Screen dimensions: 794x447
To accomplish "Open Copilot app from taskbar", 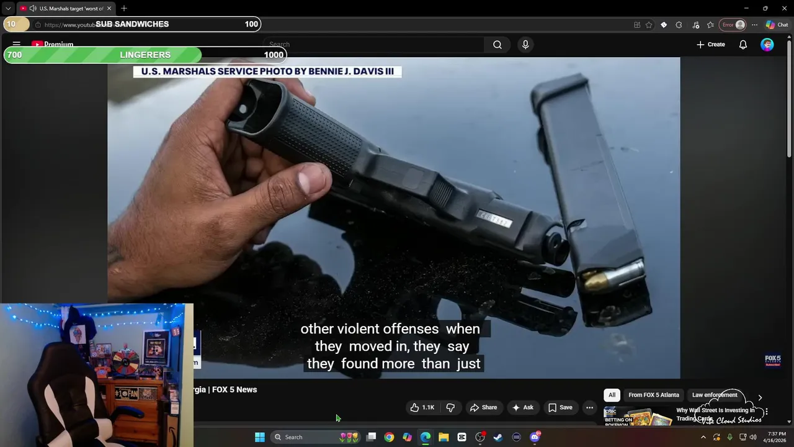I will [x=407, y=437].
